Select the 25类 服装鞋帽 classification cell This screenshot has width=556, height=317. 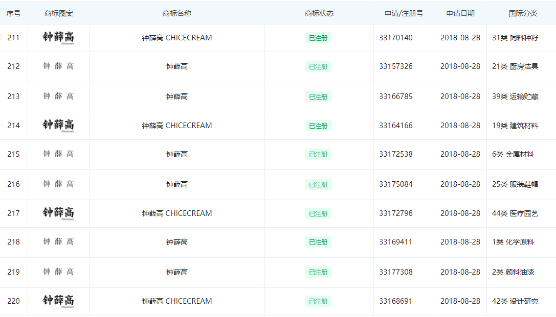pos(515,184)
